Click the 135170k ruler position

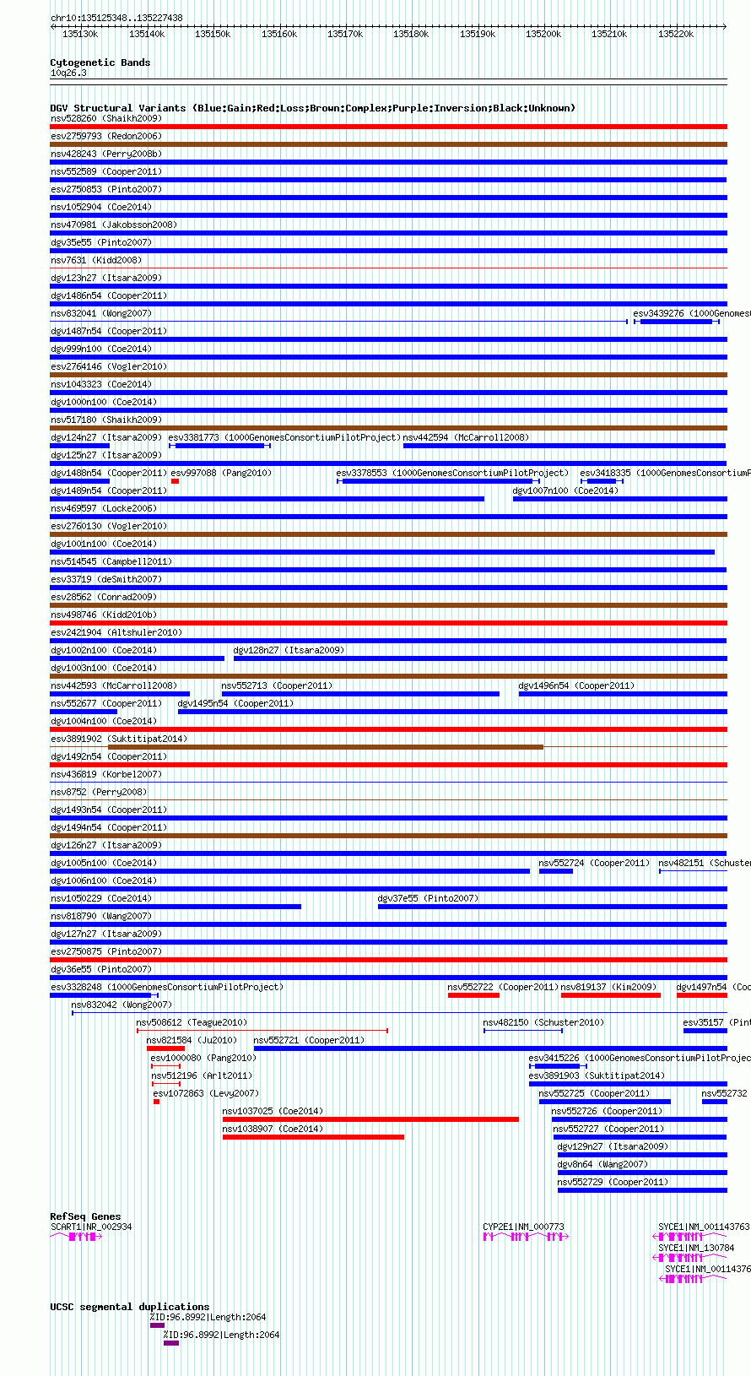(345, 34)
